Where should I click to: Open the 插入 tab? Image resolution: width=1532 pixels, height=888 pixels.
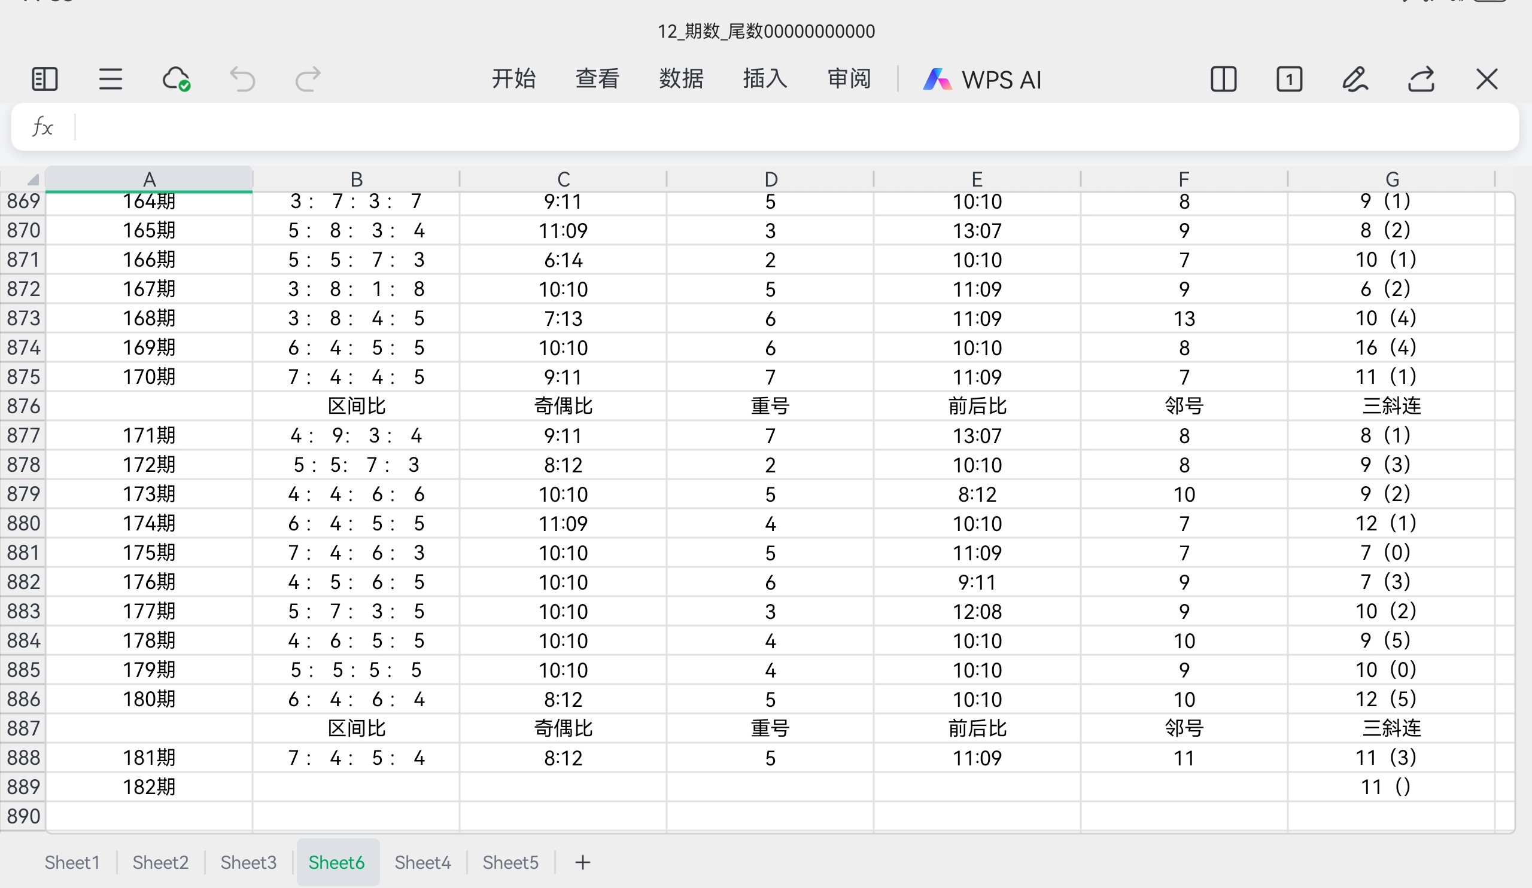(x=765, y=79)
